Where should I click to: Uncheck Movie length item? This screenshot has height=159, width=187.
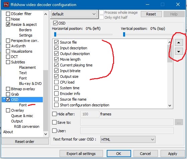(x=56, y=59)
